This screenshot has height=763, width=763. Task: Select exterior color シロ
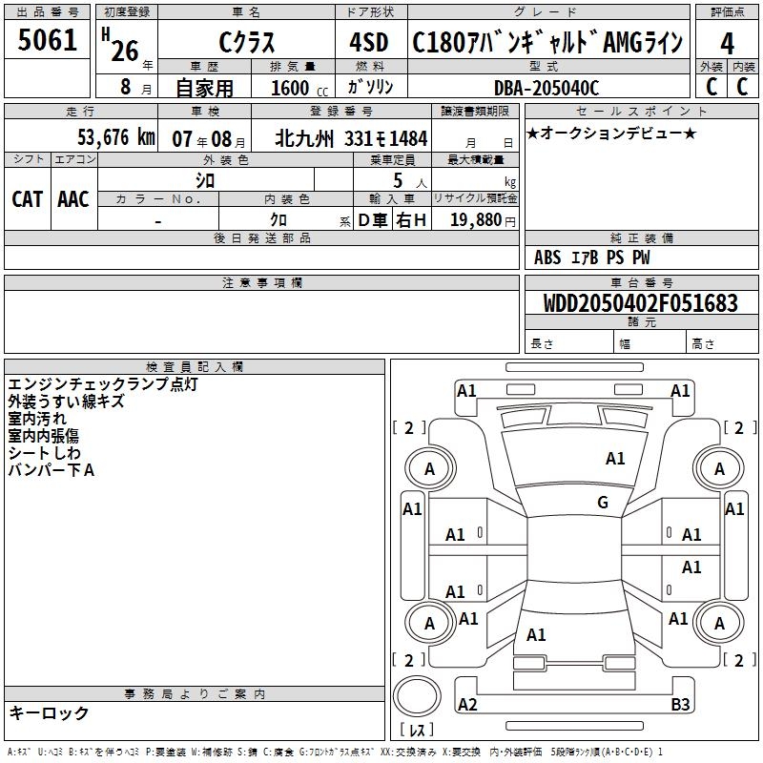[205, 181]
